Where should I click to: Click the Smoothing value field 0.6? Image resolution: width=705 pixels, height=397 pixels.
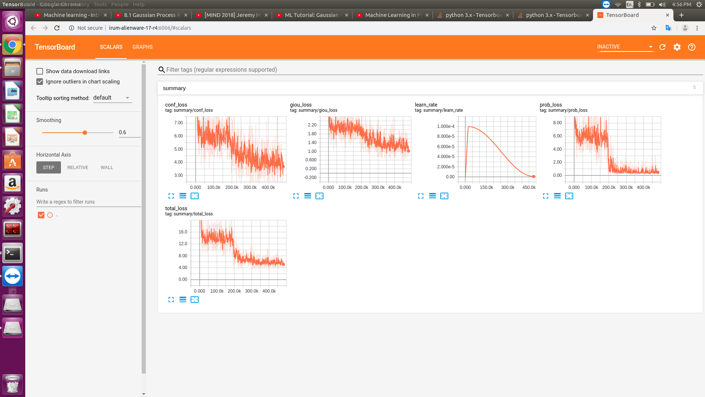130,132
